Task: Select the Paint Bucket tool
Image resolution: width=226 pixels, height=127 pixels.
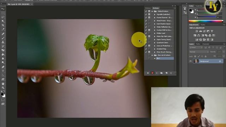Action: pos(3,54)
